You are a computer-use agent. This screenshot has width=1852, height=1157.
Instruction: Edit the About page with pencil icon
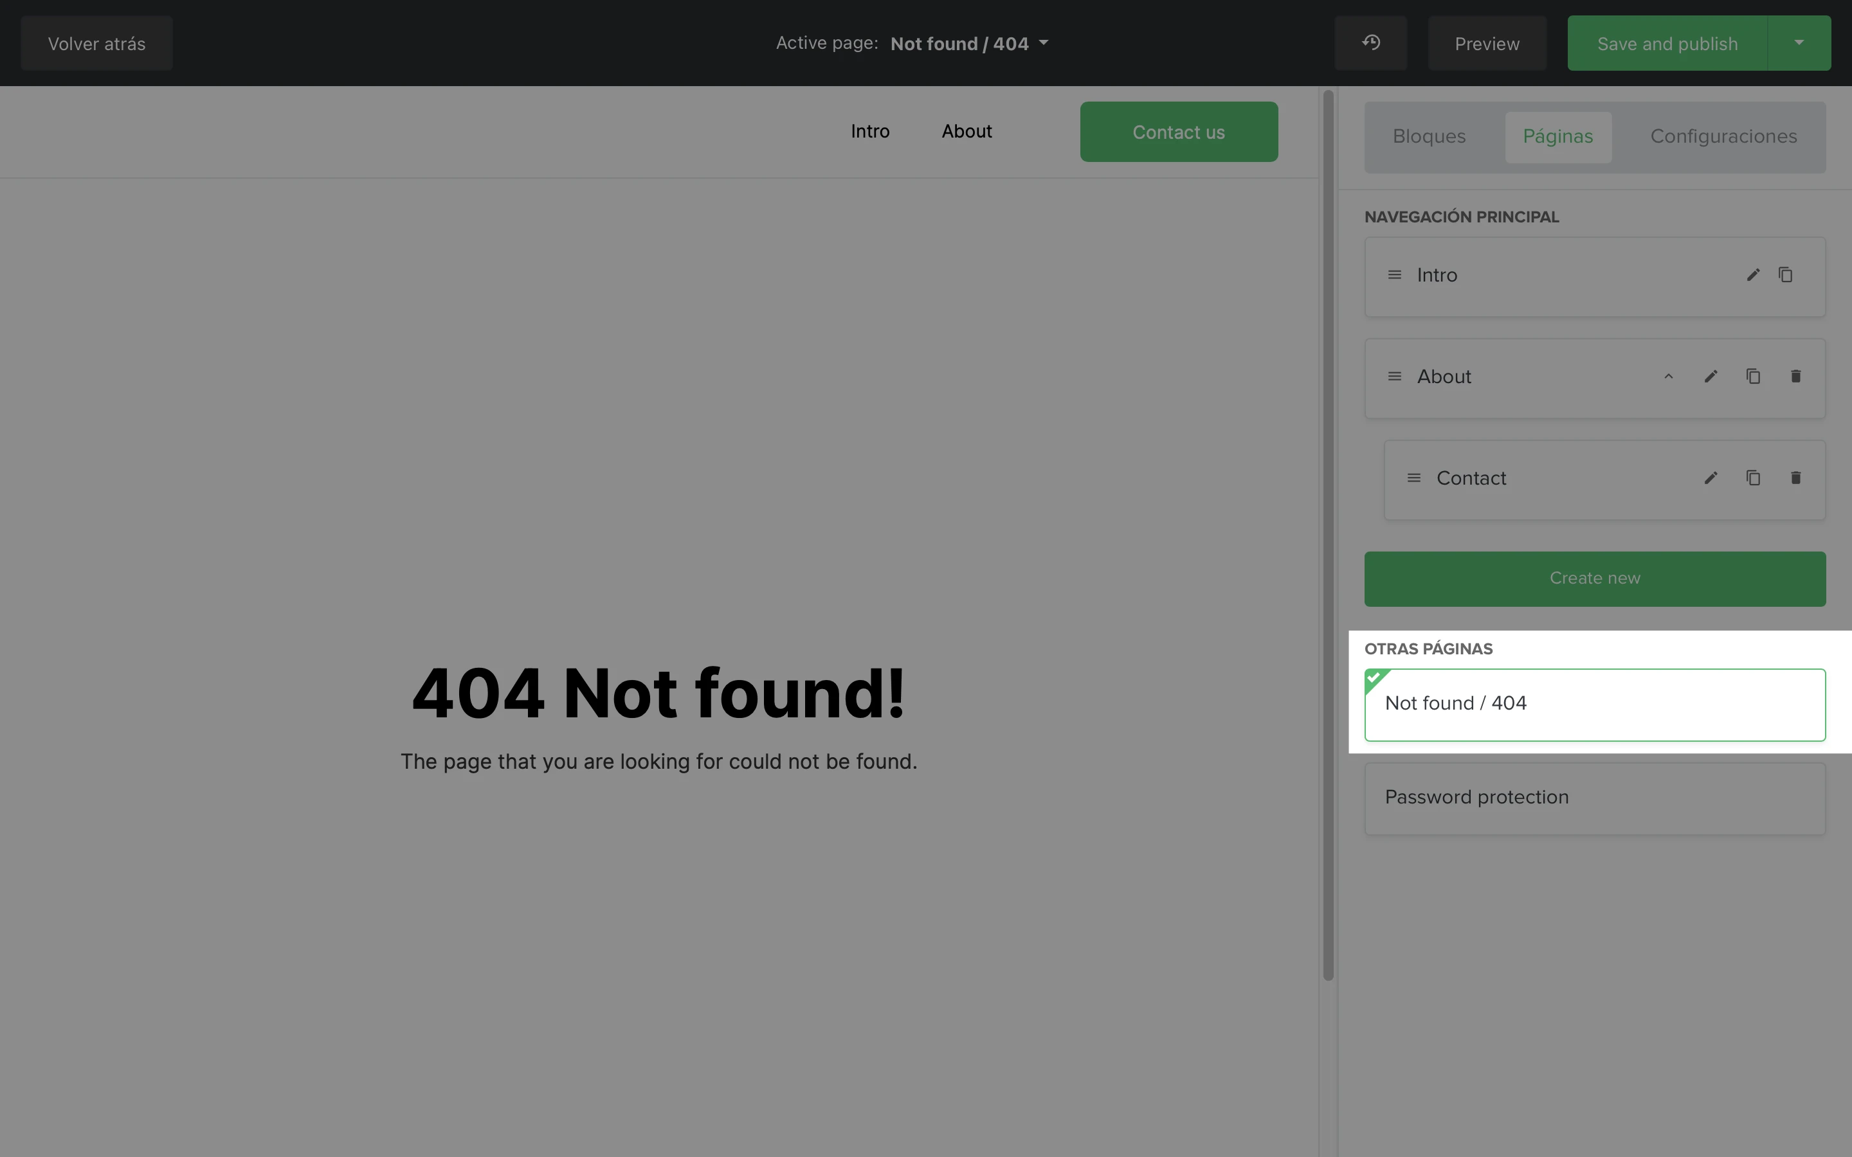click(x=1711, y=377)
